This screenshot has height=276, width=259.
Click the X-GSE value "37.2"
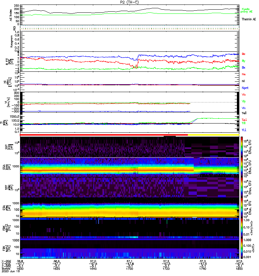[166, 261]
